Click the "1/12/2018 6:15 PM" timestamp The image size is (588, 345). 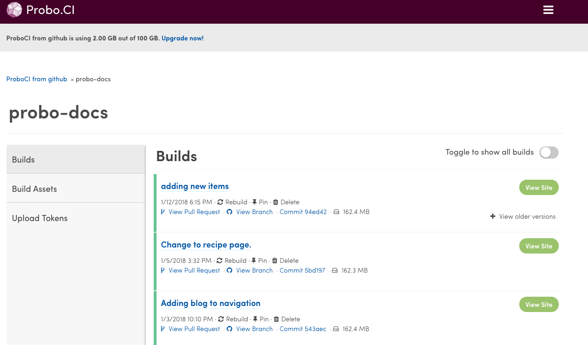coord(187,202)
